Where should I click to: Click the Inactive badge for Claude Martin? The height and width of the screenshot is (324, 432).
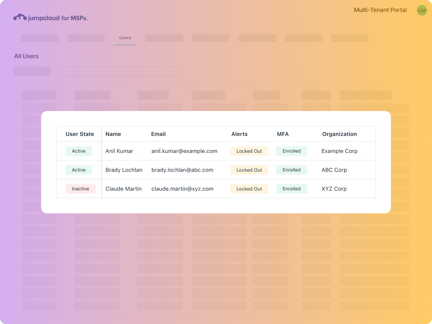coord(80,189)
